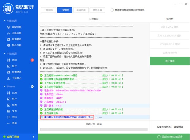Toggle 禁止爱思移动端显示保修信息 radio option

(112, 10)
